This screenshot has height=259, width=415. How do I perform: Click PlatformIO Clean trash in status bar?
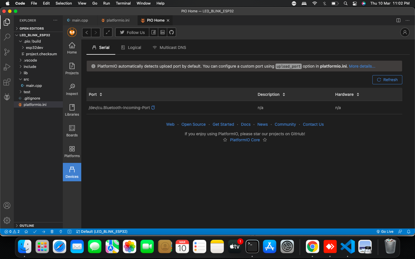pos(52,232)
